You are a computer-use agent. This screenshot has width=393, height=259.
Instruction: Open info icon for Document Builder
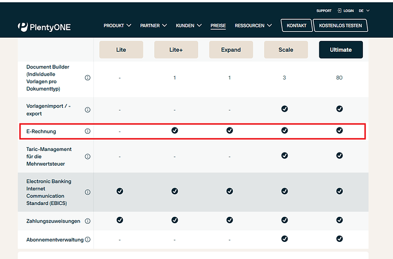tap(88, 77)
